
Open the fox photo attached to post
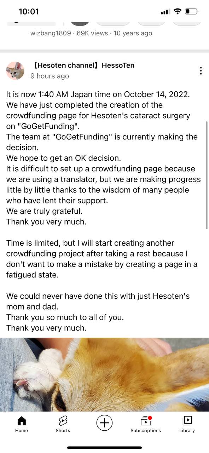pos(104,374)
